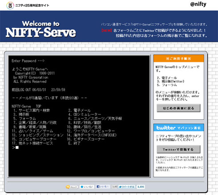This screenshot has width=218, height=195.
Task: Click menu item 15. コンピュサーブコーナー
Action: tap(34, 139)
